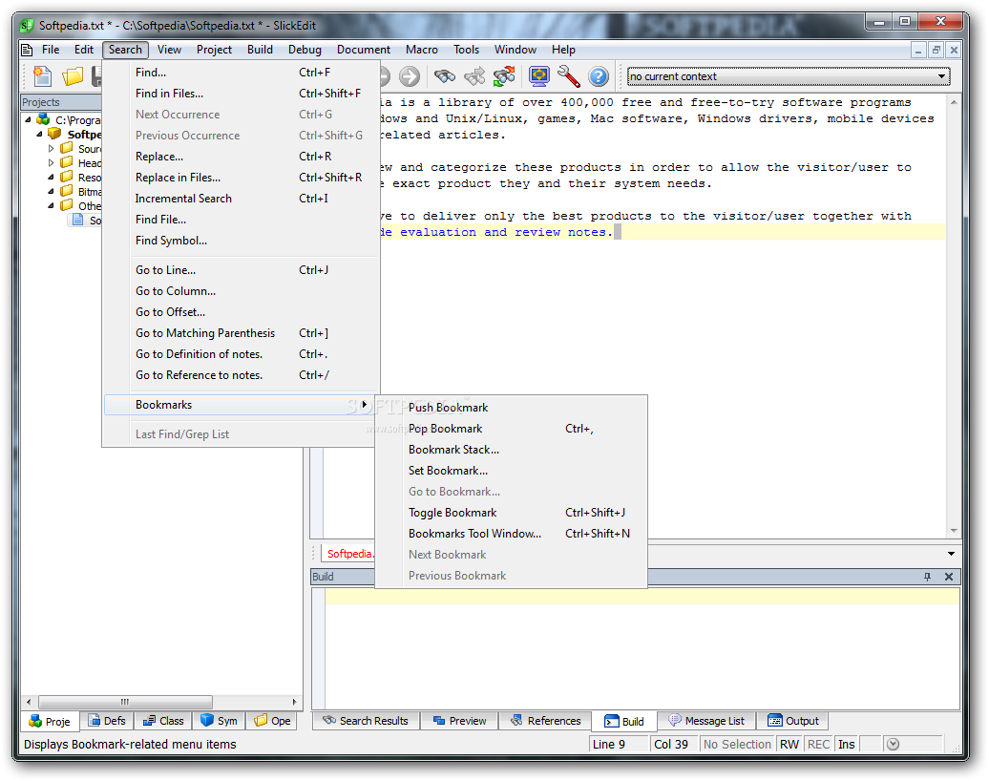Open the Class tool tab
This screenshot has width=989, height=781.
pos(163,721)
